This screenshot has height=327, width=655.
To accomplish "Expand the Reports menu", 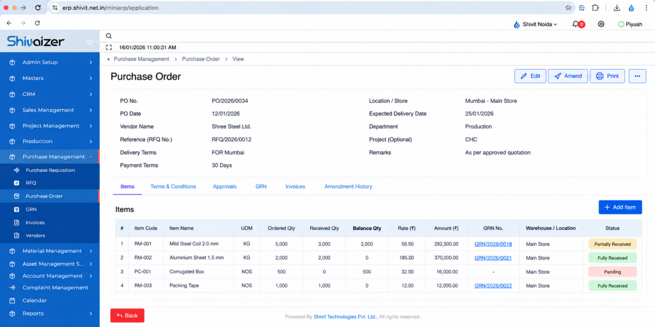I will (x=91, y=314).
